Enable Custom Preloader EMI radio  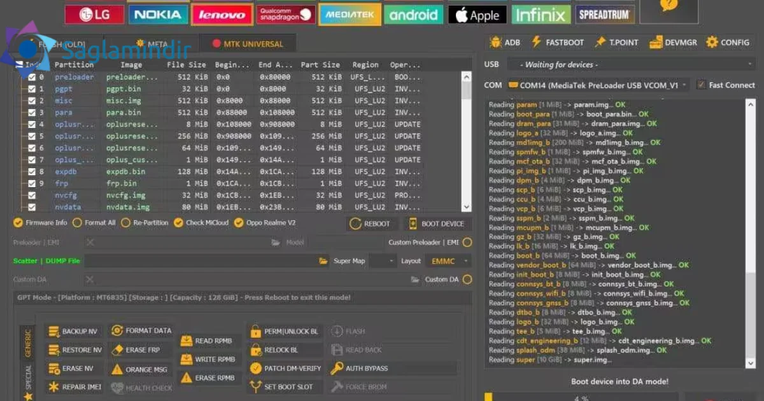(467, 243)
